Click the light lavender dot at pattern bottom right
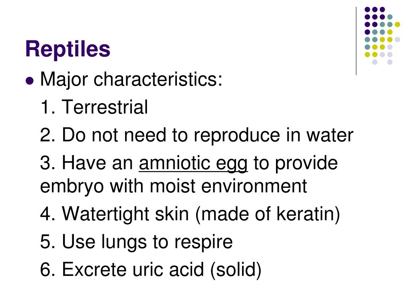Viewport: 409px width, 307px height. 390,62
